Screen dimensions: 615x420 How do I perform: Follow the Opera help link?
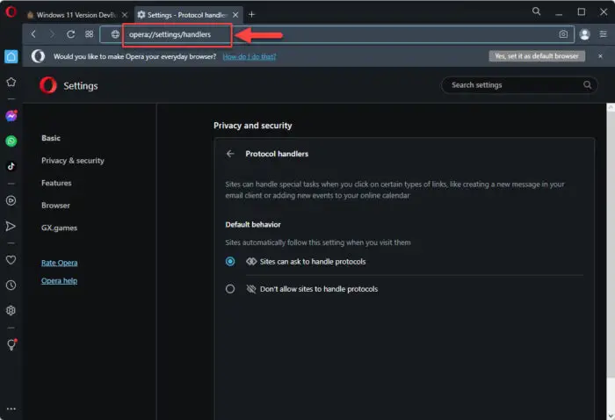[59, 281]
